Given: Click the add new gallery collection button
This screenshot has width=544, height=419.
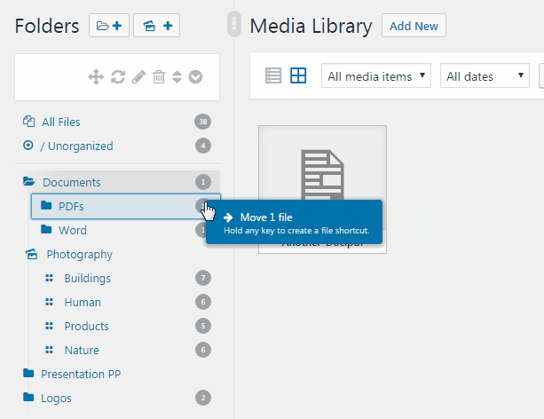Looking at the screenshot, I should pos(157,27).
